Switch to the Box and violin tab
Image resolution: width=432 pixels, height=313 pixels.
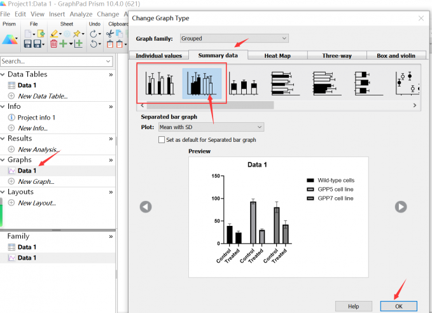click(396, 55)
